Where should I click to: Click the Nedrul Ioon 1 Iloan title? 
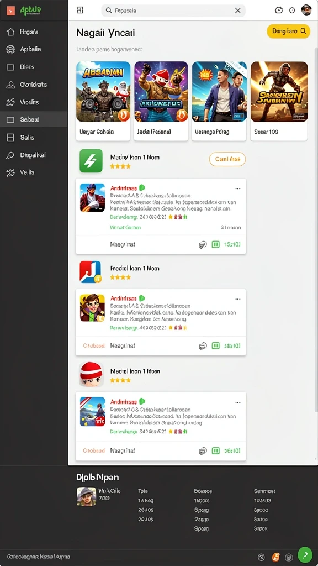point(135,371)
